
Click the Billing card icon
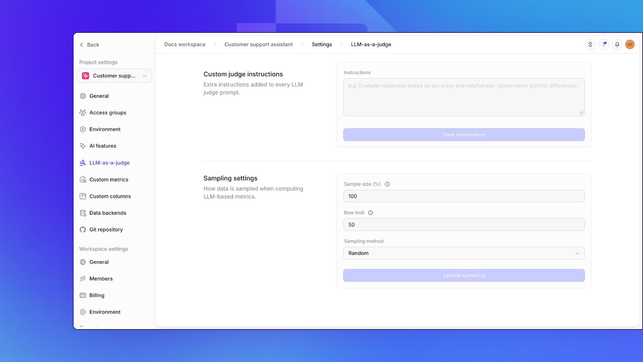point(83,295)
